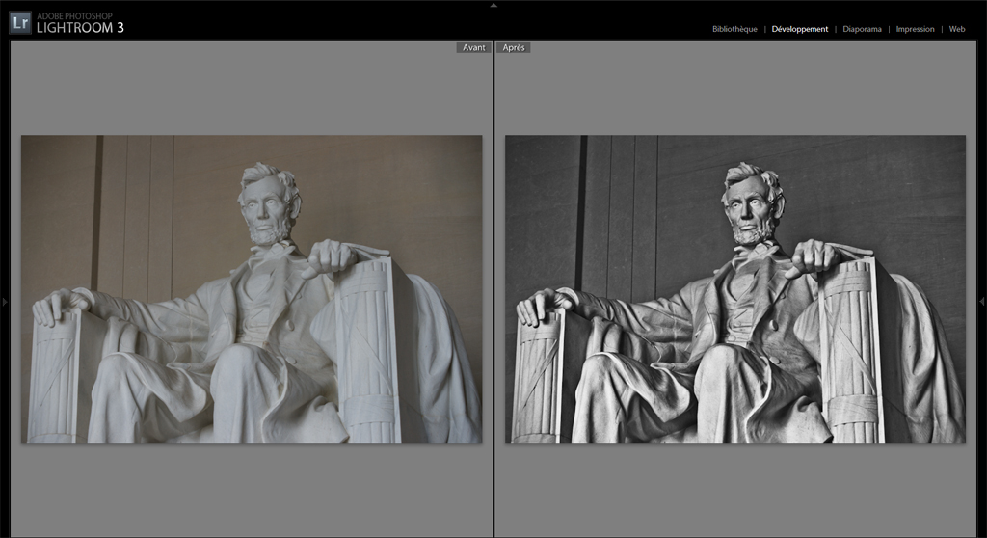The image size is (987, 538).
Task: Click the Avant label
Action: (473, 47)
